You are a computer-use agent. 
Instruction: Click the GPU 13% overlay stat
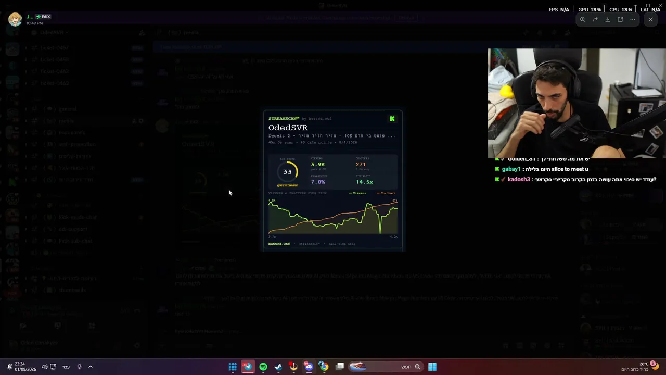590,10
